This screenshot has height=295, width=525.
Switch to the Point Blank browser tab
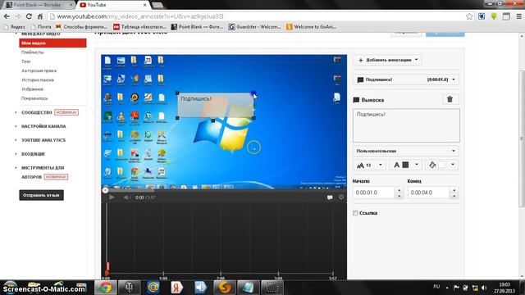[38, 5]
